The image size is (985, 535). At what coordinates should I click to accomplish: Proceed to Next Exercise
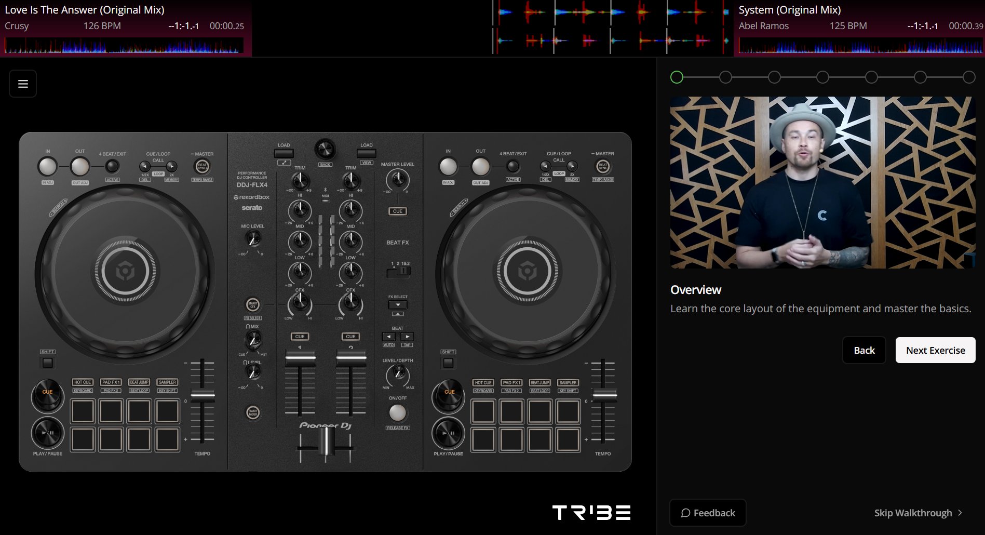click(x=935, y=350)
